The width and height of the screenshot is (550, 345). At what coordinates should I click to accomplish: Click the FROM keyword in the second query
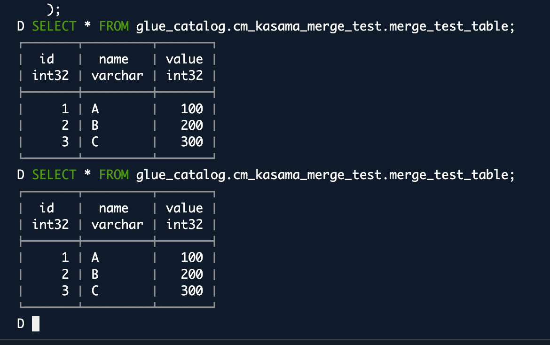coord(114,175)
